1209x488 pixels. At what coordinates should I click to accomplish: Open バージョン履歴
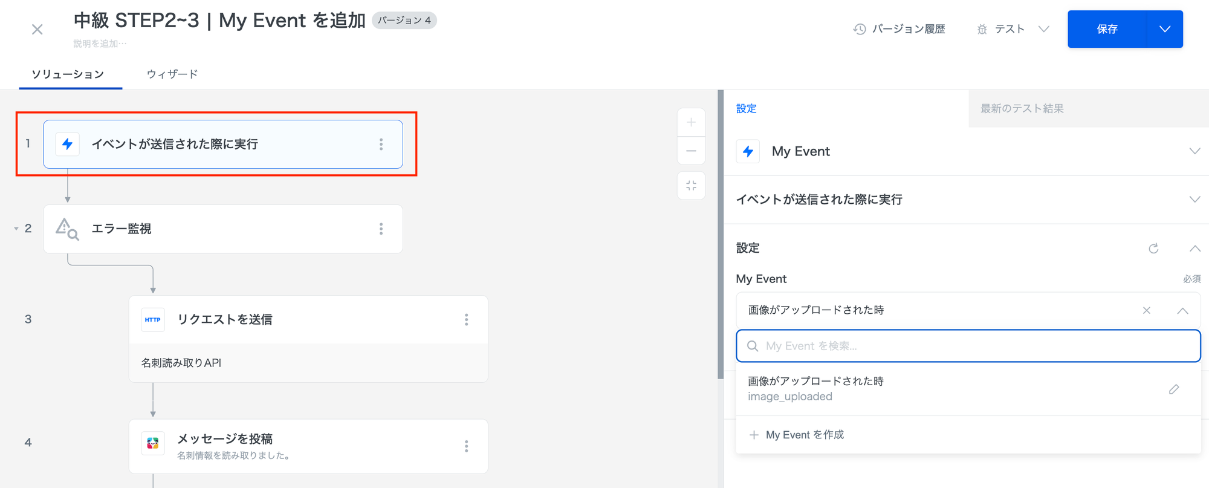pos(899,29)
